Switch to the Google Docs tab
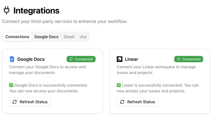Image resolution: width=214 pixels, height=119 pixels. pyautogui.click(x=46, y=37)
